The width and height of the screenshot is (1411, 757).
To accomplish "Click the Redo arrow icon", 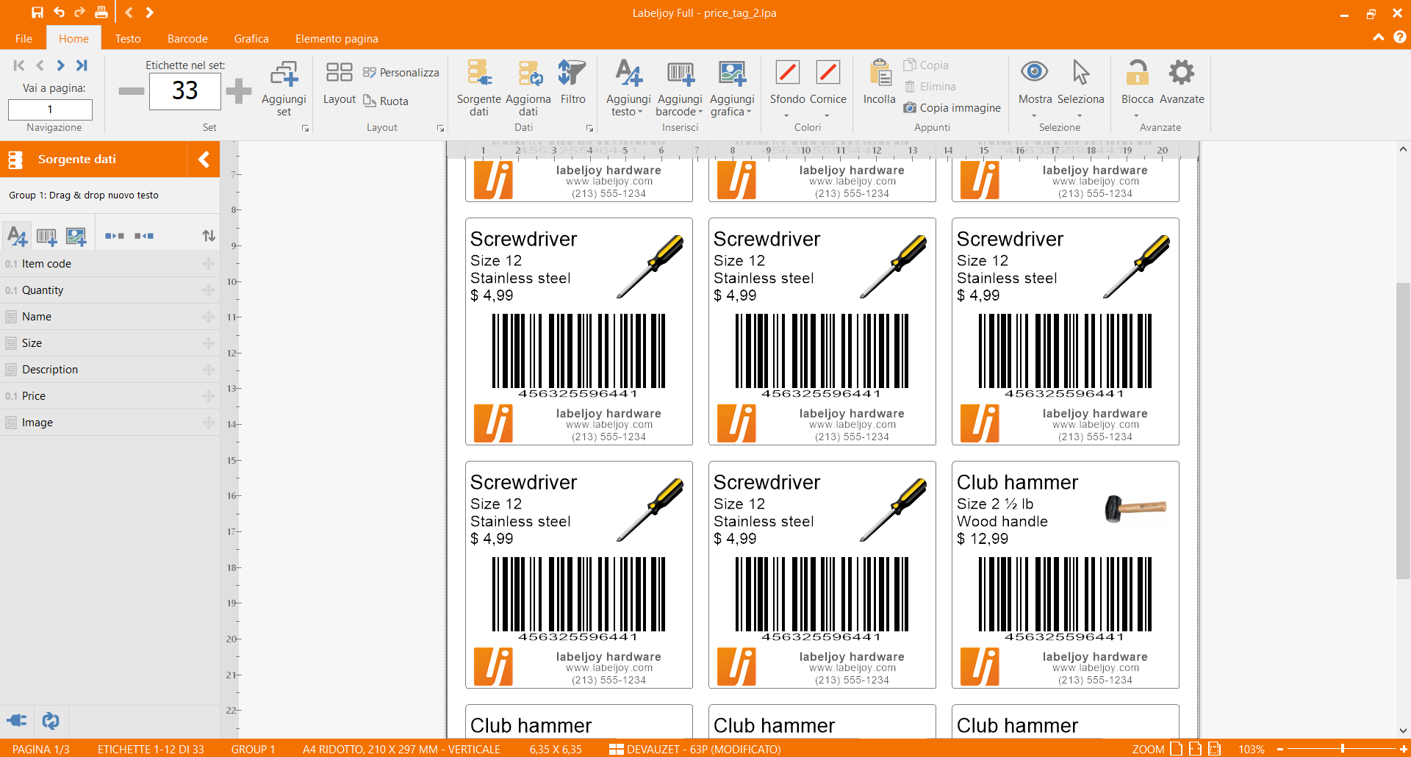I will 79,12.
